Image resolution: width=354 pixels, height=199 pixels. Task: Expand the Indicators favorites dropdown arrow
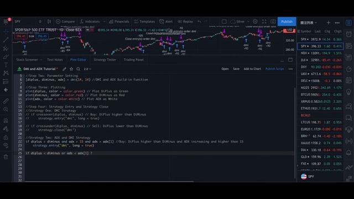[104, 22]
